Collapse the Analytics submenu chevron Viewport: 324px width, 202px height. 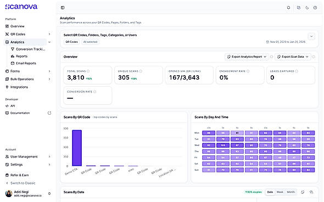click(x=49, y=42)
